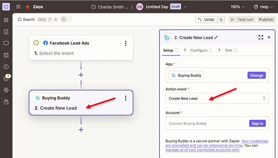Open the history clock sidebar icon
278x158 pixels.
click(6, 67)
